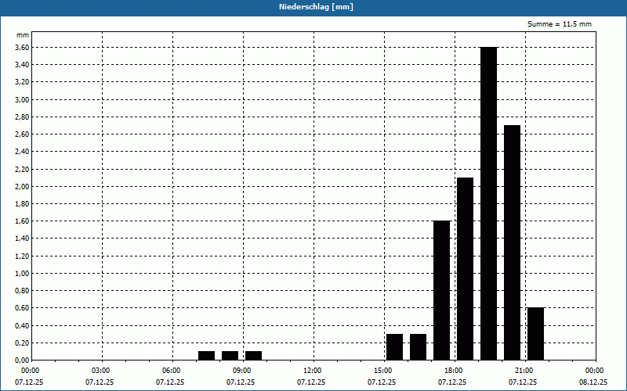Image resolution: width=627 pixels, height=391 pixels.
Task: Select the 18:00 time axis label
Action: (453, 371)
